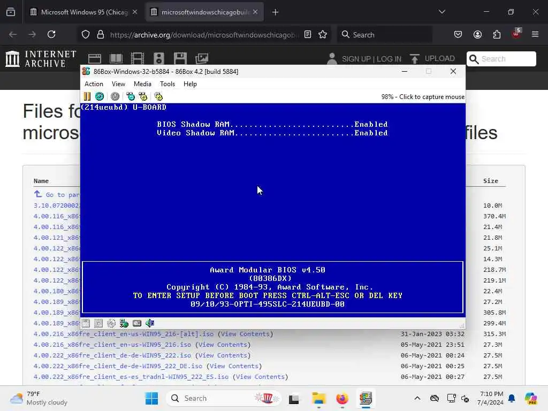This screenshot has height=411, width=548.
Task: Open the Help menu in 86Box
Action: (190, 84)
